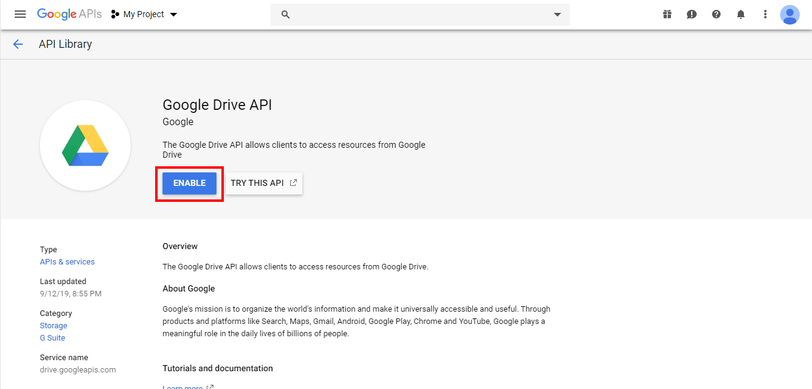Click the Google APIs logo

click(x=69, y=14)
